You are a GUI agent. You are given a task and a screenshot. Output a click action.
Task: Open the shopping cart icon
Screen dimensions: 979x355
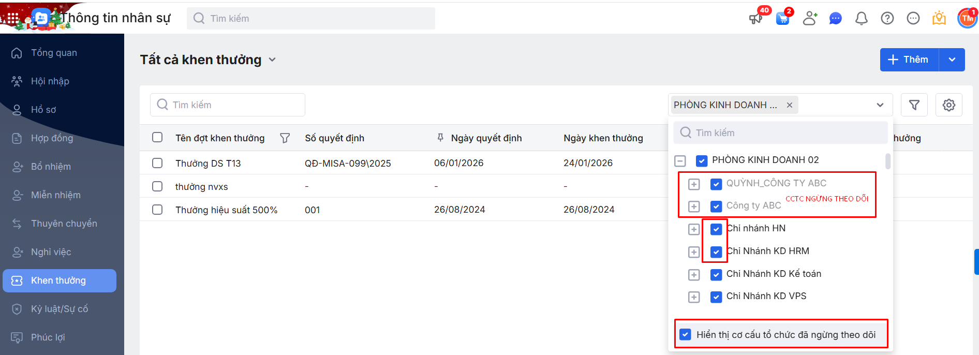782,19
